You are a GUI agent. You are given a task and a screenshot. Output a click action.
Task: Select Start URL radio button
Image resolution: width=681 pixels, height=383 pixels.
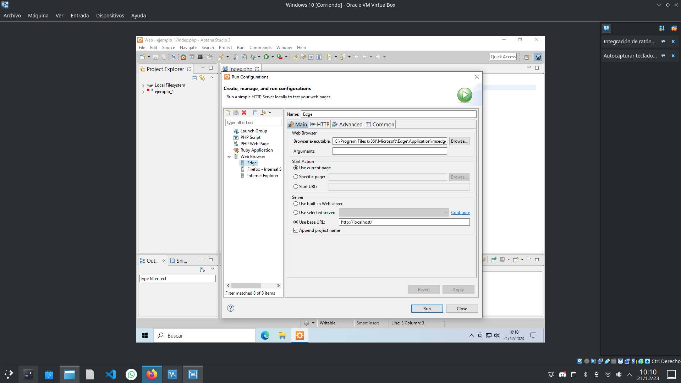pos(296,187)
